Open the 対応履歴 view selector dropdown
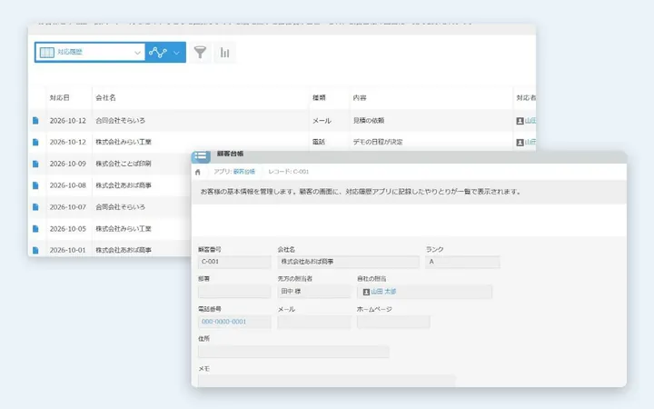The width and height of the screenshot is (654, 409). click(90, 52)
